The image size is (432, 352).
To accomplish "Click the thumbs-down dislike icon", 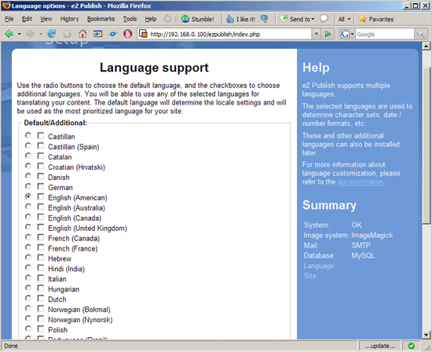I will [x=265, y=19].
